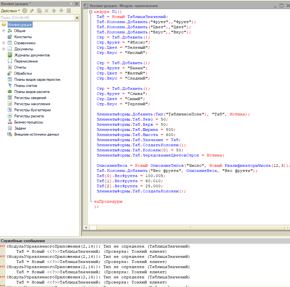Pin the Configuration panel
The height and width of the screenshot is (287, 290).
point(71,4)
